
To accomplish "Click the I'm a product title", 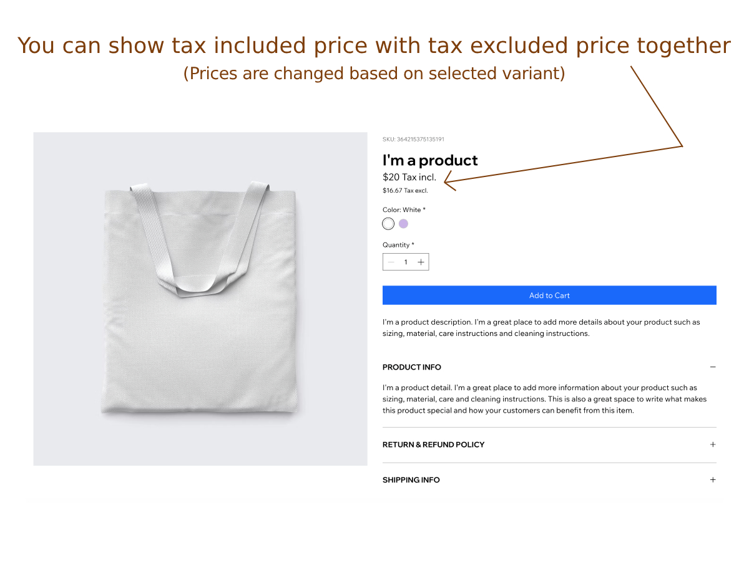I will 430,160.
